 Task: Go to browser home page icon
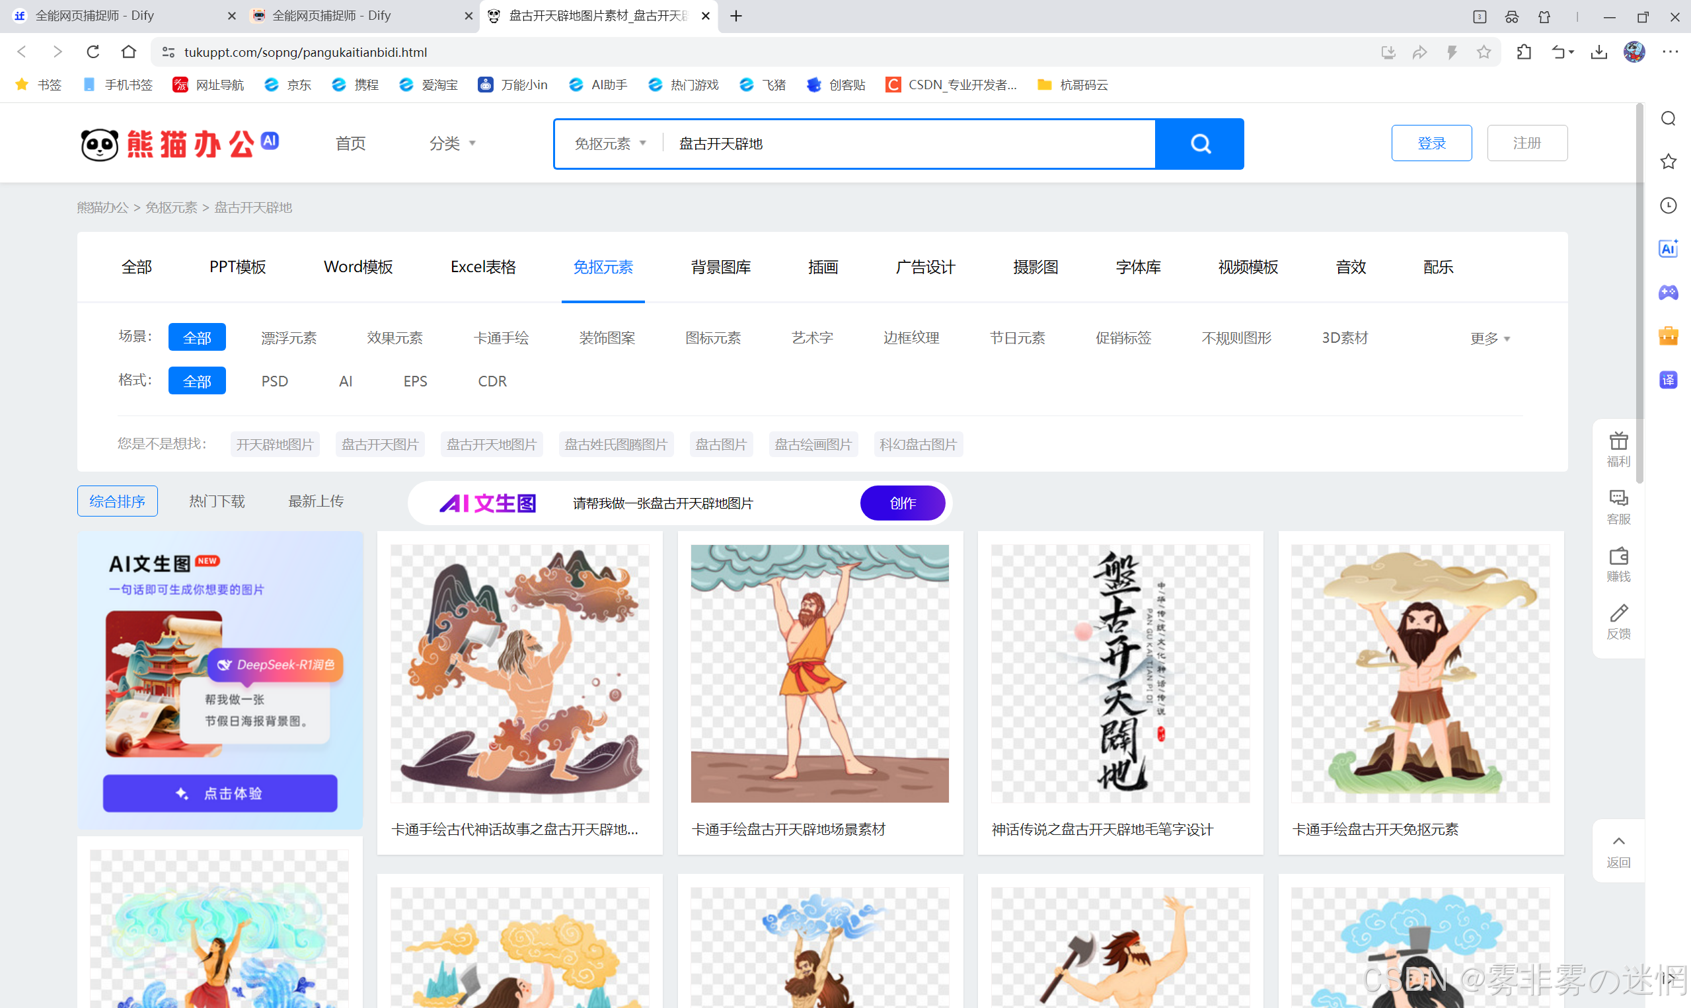click(128, 52)
